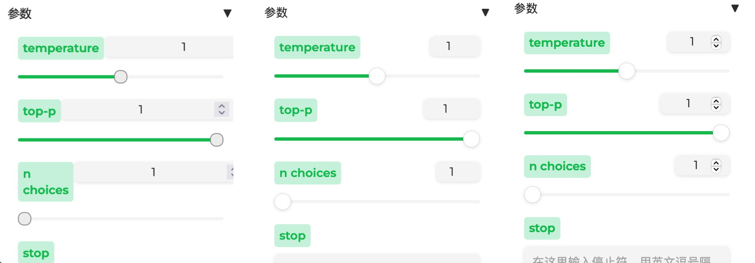Click the temperature slider handle

point(120,77)
